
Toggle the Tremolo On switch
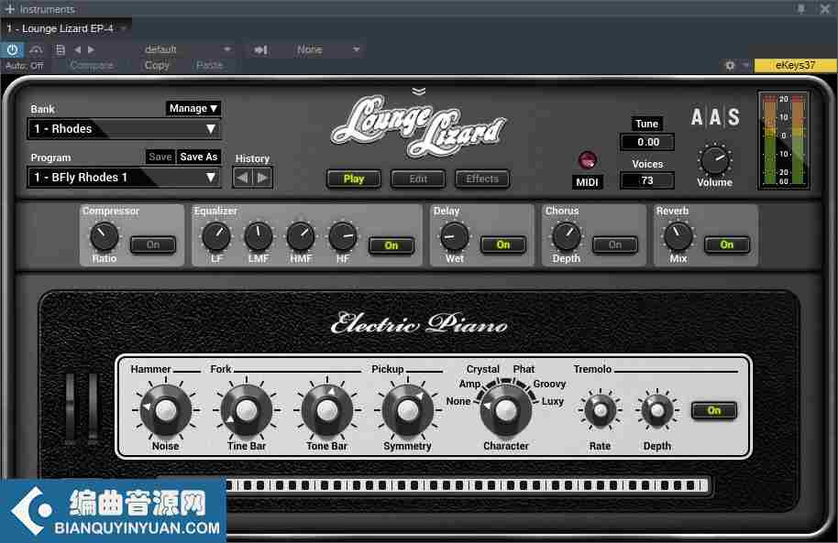tap(714, 410)
